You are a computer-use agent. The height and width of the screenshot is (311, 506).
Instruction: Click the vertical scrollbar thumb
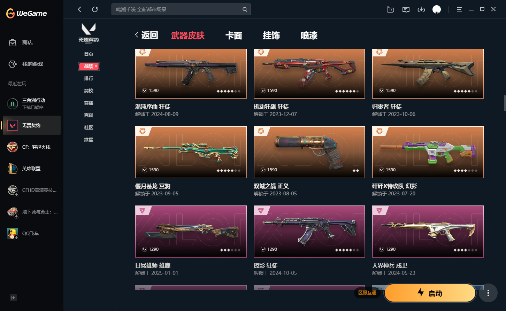pos(504,103)
